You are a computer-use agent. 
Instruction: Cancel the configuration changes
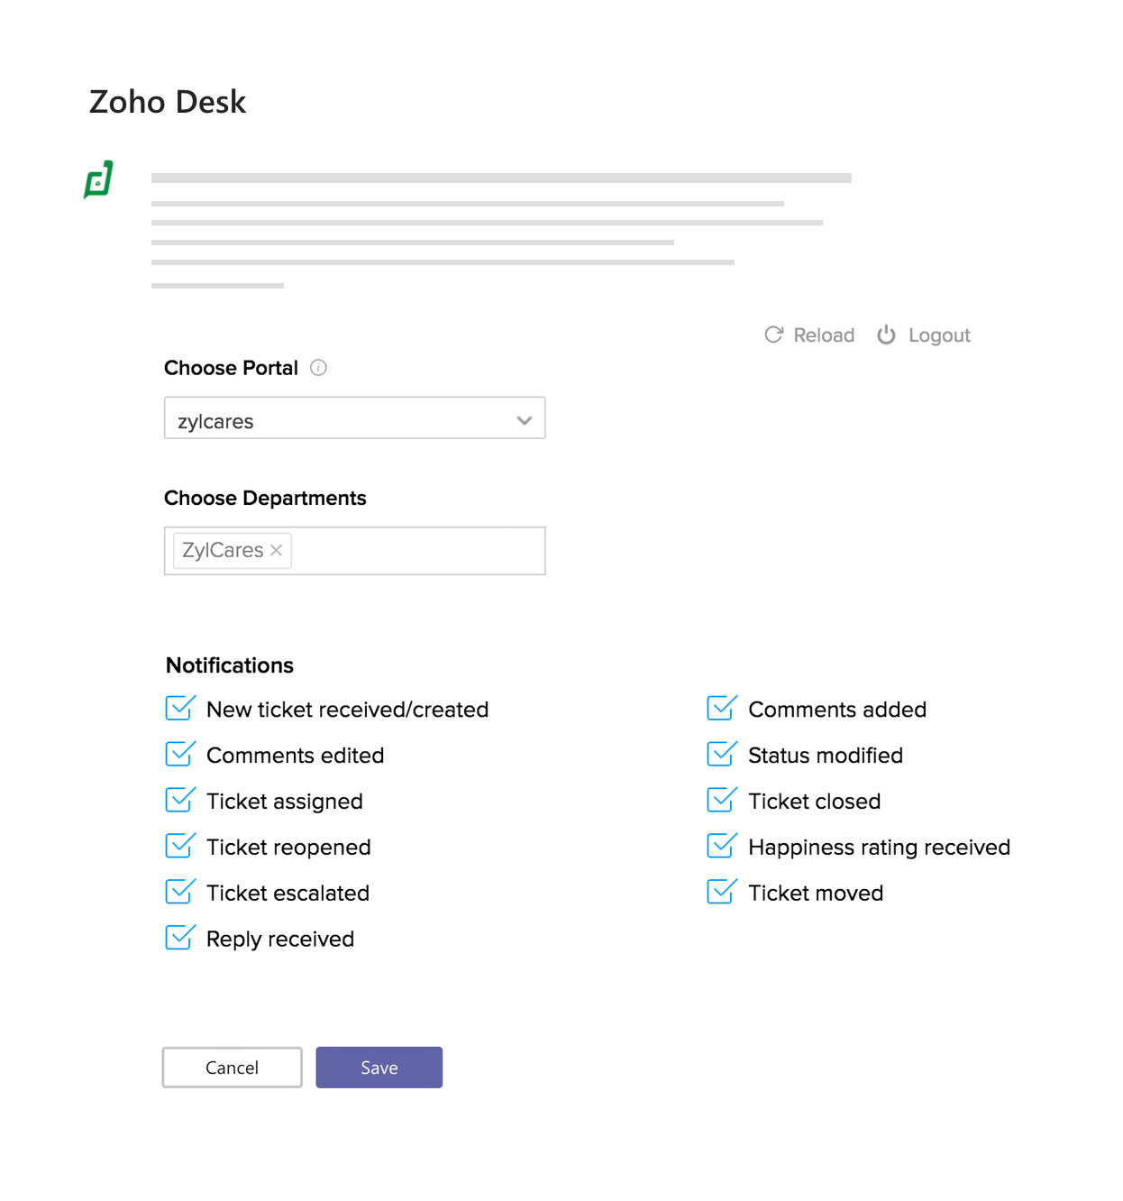232,1067
